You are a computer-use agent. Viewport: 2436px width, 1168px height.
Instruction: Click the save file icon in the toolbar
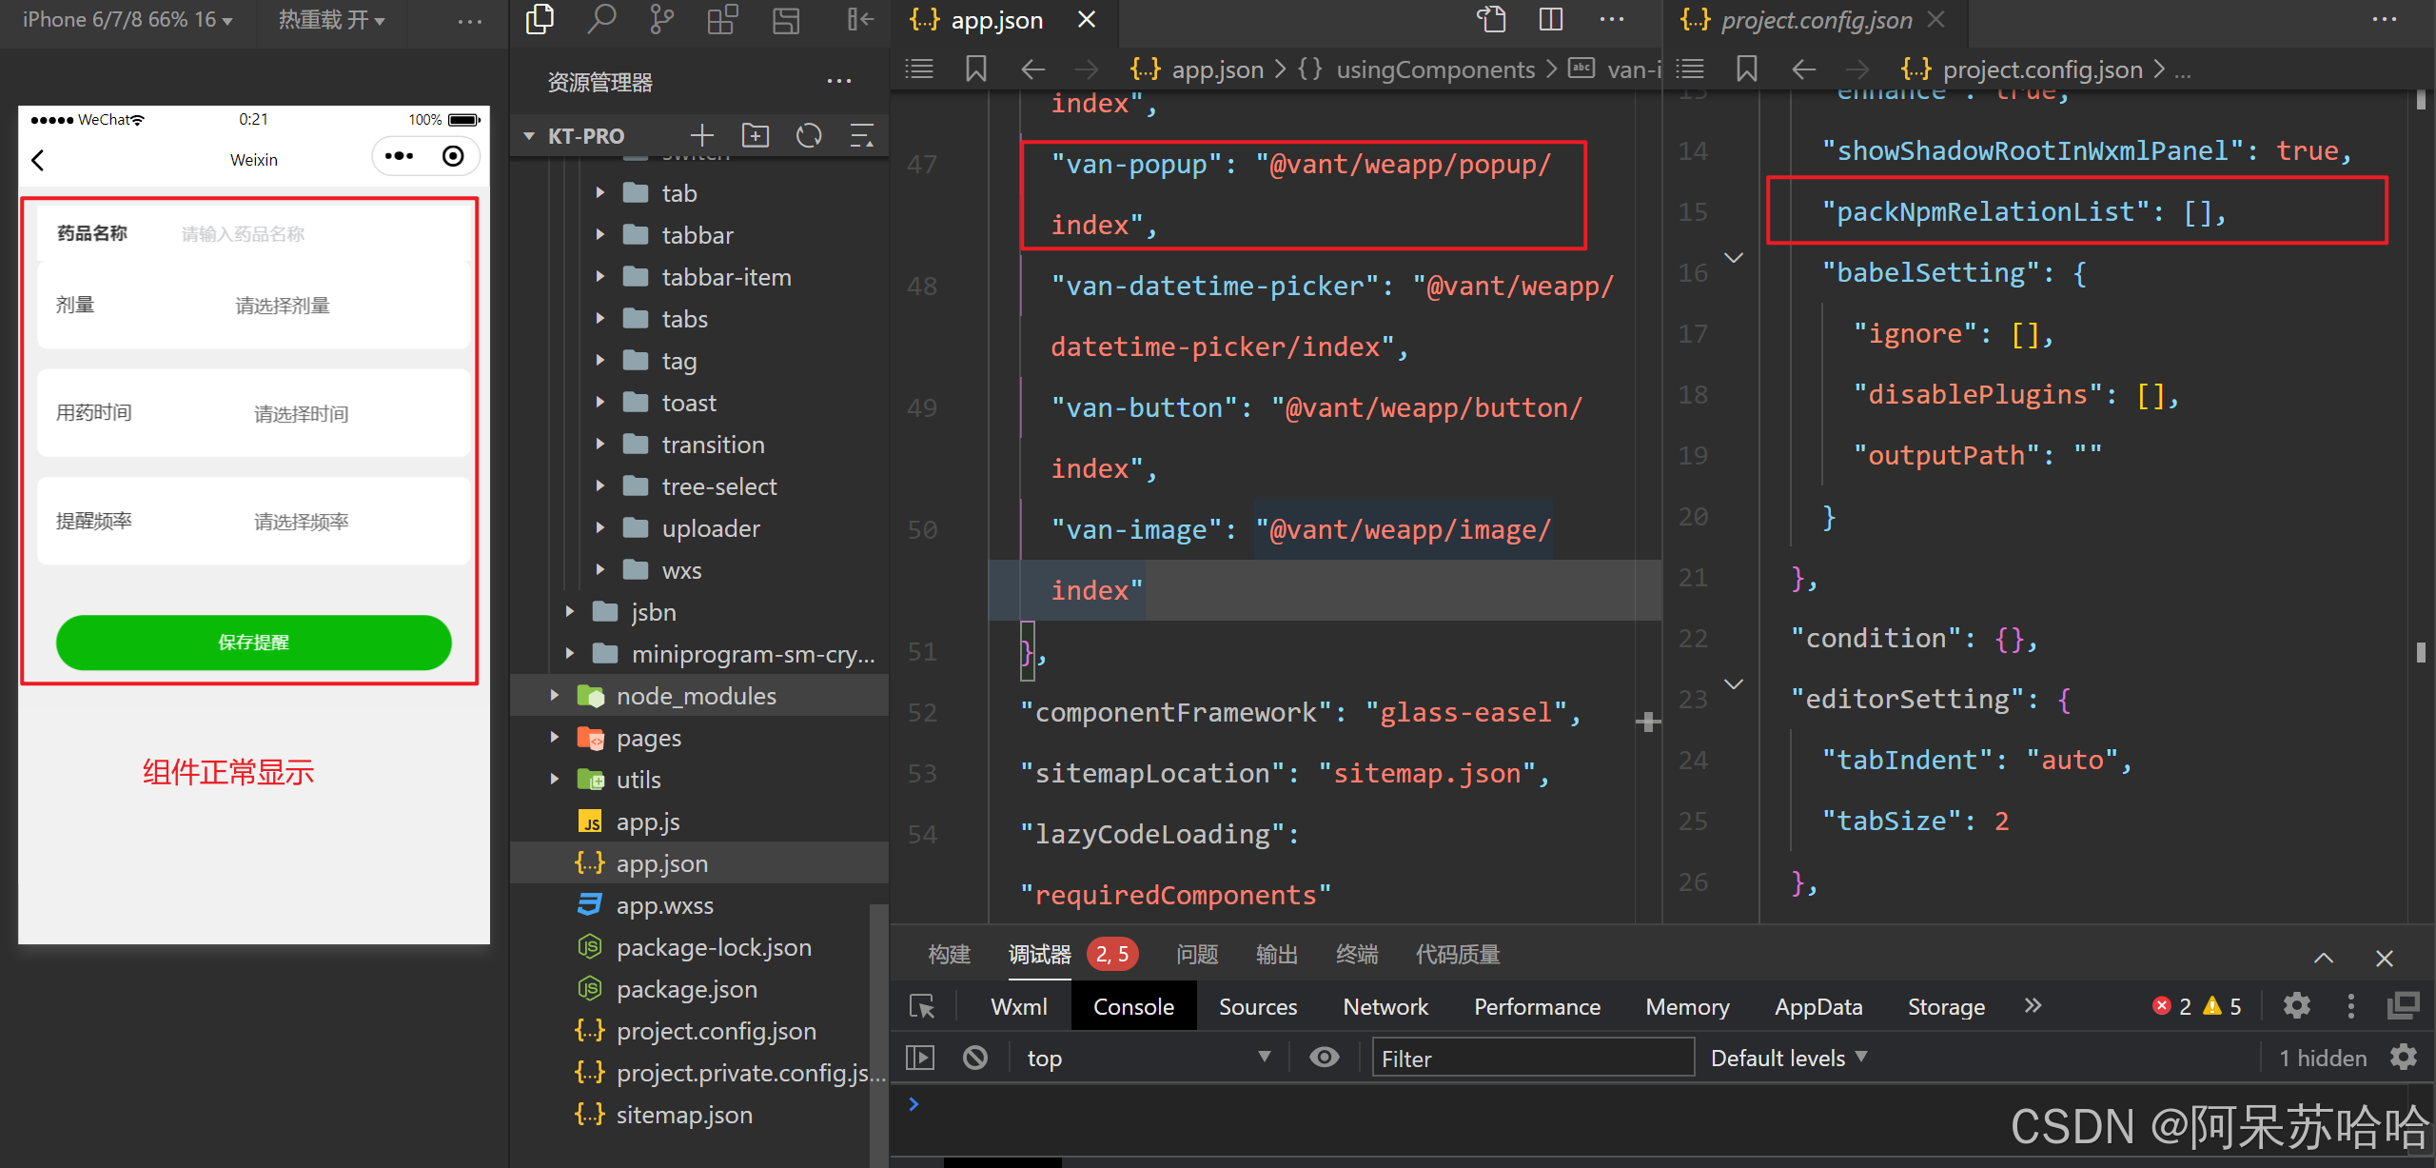786,19
